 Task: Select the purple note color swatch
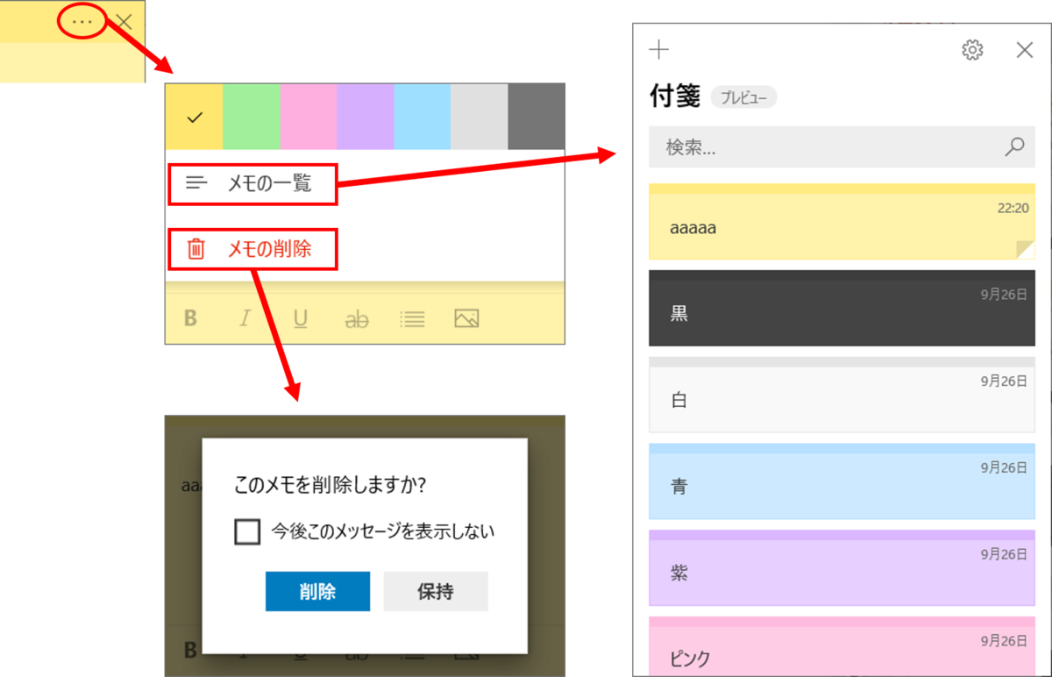click(x=365, y=117)
